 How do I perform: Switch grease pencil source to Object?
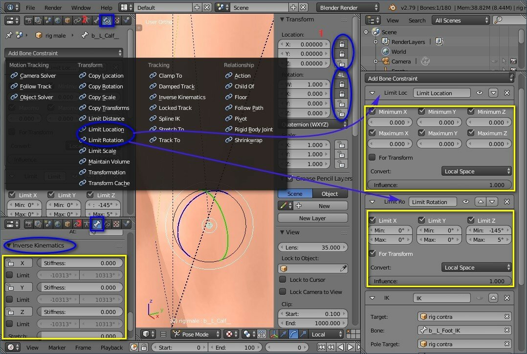click(329, 194)
